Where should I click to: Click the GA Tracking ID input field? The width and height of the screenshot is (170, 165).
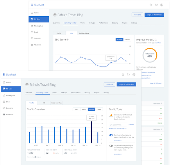pyautogui.click(x=118, y=125)
